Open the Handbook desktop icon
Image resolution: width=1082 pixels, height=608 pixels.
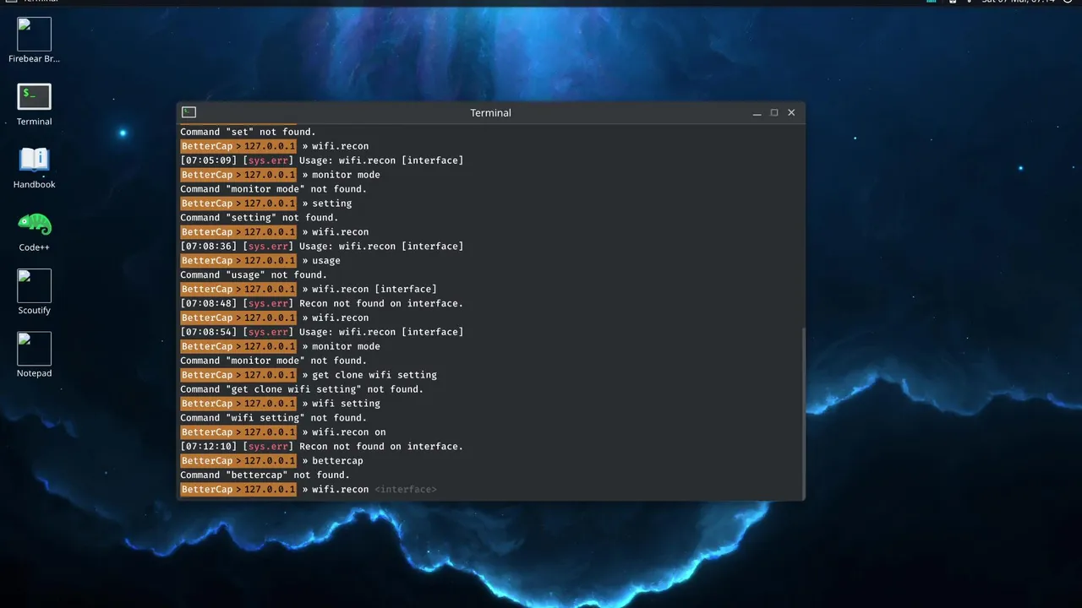34,160
